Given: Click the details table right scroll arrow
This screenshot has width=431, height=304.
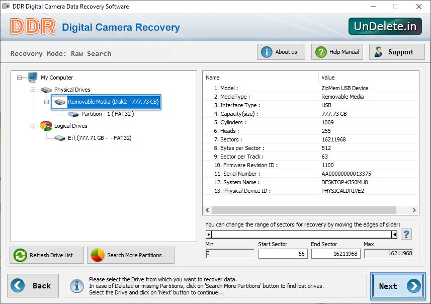Looking at the screenshot, I should (414, 210).
